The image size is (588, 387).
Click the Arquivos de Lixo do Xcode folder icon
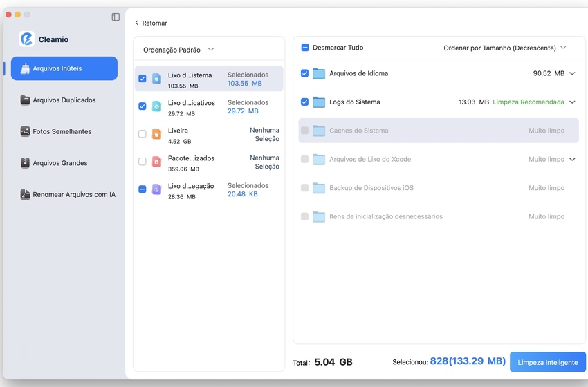(319, 159)
